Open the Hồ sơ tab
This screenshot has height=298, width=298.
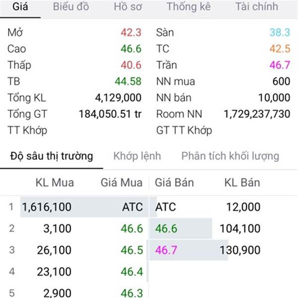128,6
